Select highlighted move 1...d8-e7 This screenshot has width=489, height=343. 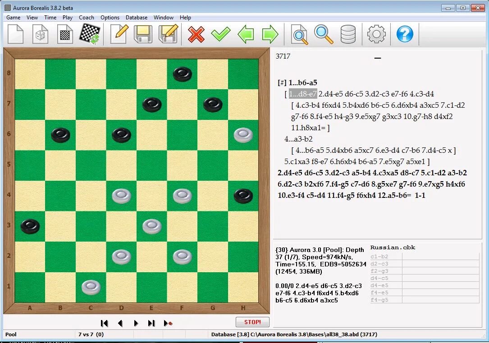(303, 94)
